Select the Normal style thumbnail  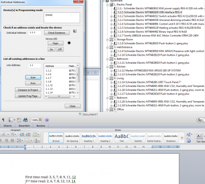point(56,137)
